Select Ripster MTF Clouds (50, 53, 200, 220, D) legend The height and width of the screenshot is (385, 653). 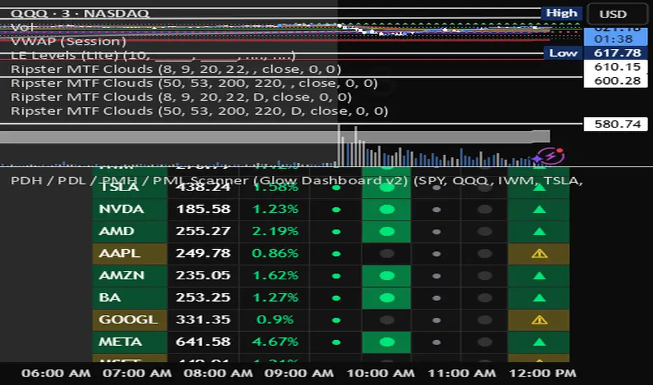(x=199, y=111)
